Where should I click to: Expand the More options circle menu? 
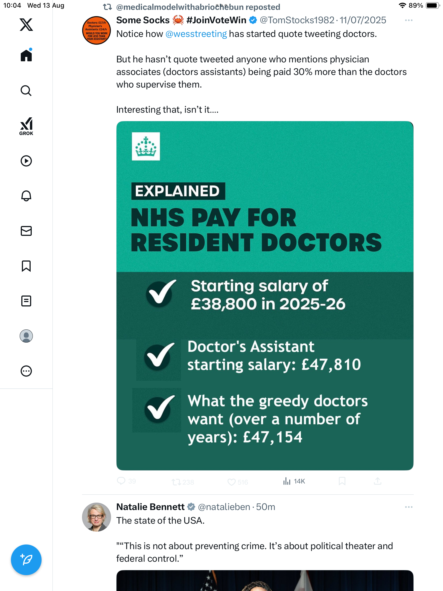click(x=26, y=371)
